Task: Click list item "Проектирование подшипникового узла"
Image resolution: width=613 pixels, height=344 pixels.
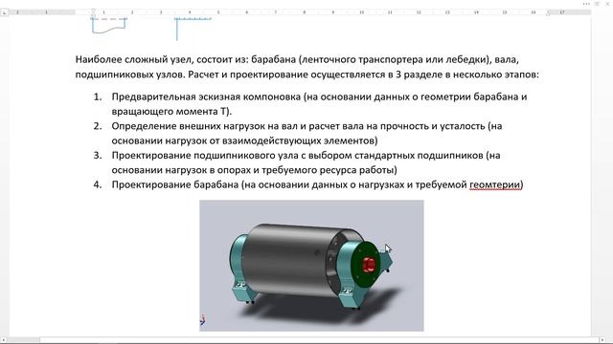Action: click(205, 155)
